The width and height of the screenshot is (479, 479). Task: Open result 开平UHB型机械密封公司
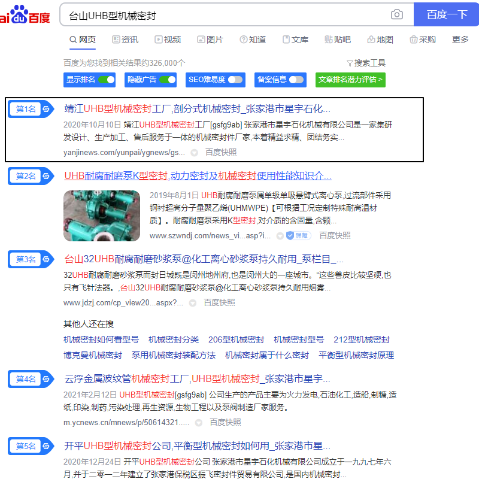[197, 445]
